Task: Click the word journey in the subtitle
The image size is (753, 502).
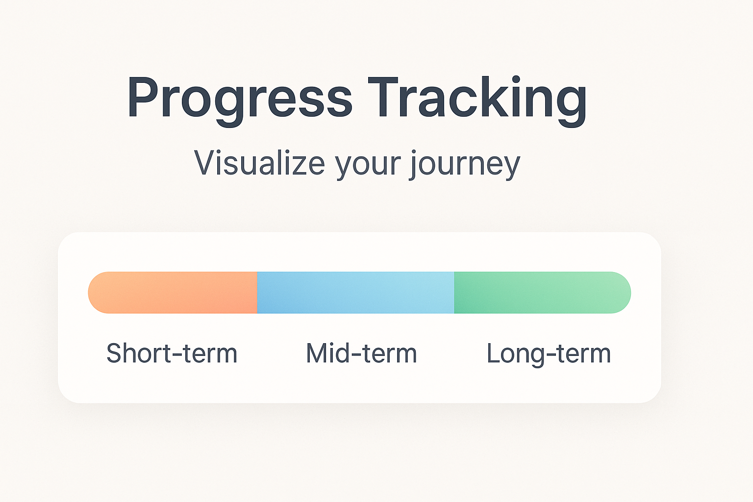Action: (x=465, y=164)
